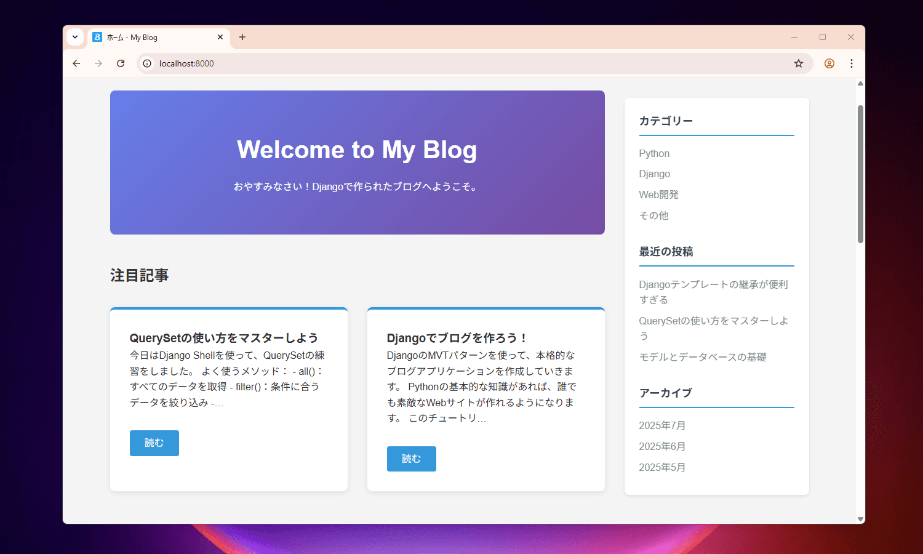Open recent post モデルとデータベースの基礎
Image resolution: width=923 pixels, height=554 pixels.
(x=703, y=357)
